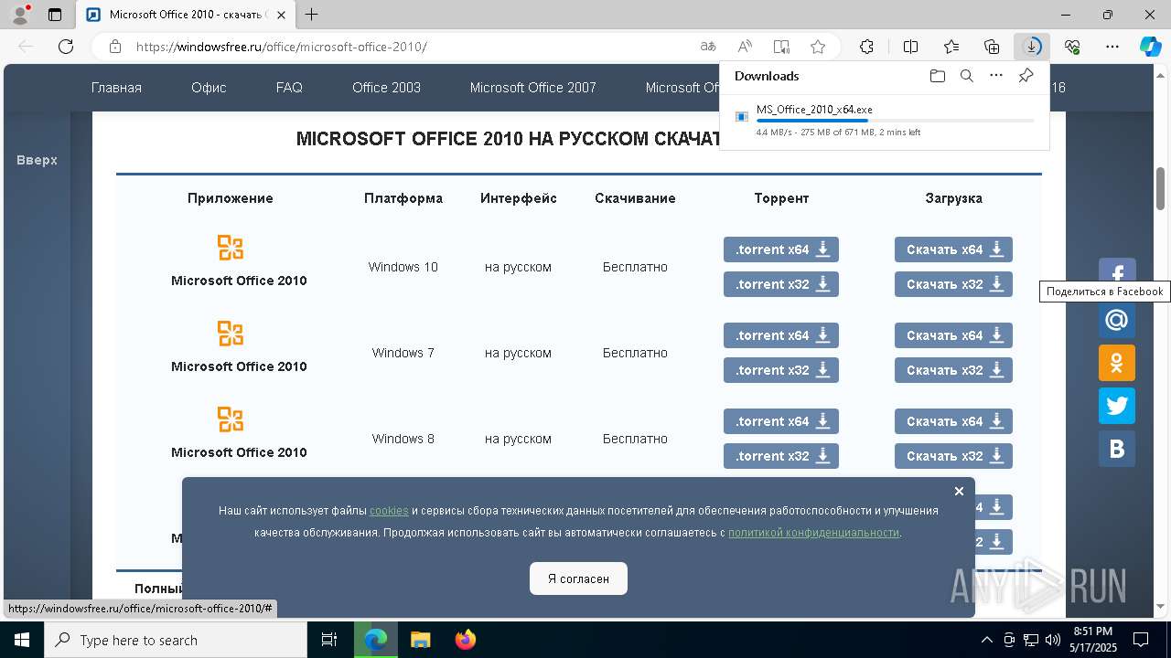Download .torrent x64 for Windows 7
Image resolution: width=1171 pixels, height=658 pixels.
[x=780, y=335]
